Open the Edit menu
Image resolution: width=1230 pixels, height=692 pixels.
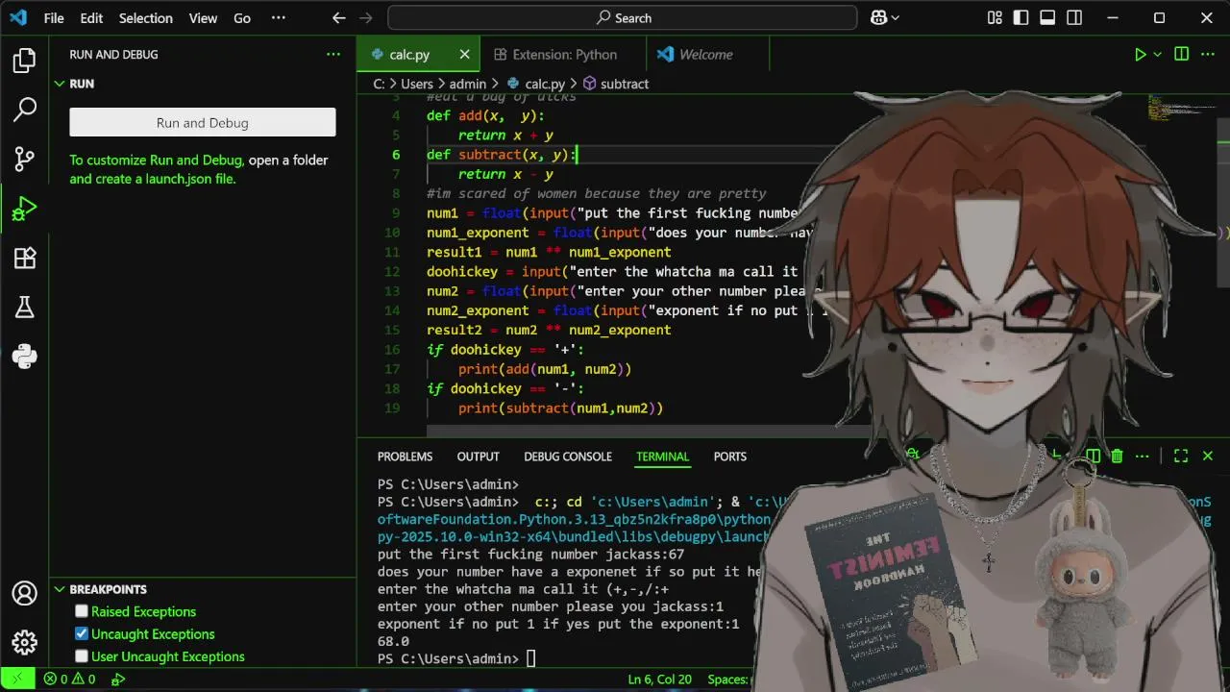pyautogui.click(x=91, y=17)
